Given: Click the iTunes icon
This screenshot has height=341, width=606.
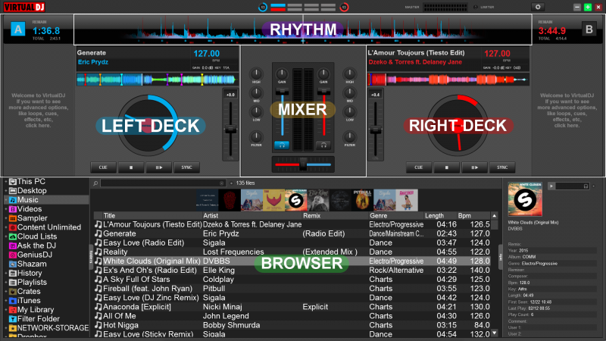Looking at the screenshot, I should coord(13,300).
